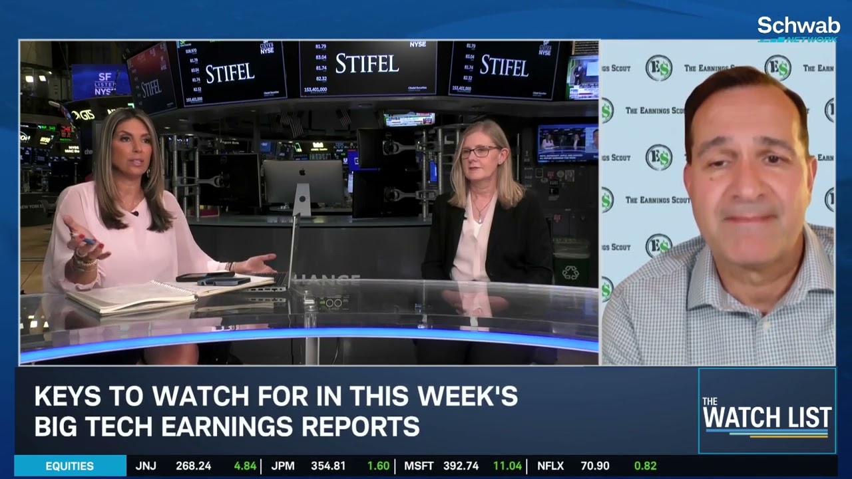Click headline "Keys to watch for in this week's"
The height and width of the screenshot is (479, 852).
click(276, 397)
